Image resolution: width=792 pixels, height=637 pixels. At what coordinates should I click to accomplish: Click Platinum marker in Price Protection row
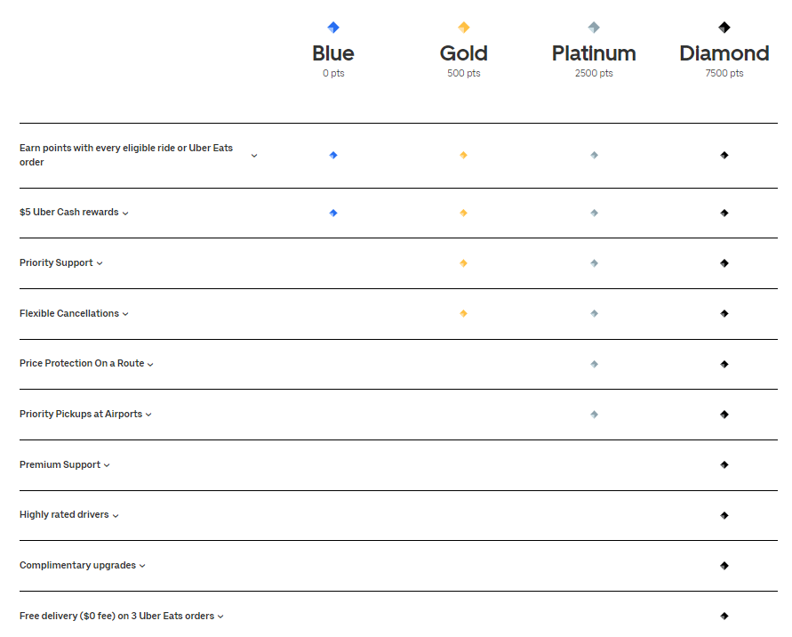tap(594, 364)
